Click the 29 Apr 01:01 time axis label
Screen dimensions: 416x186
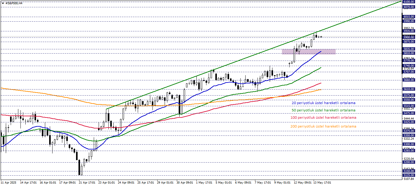tap(166, 183)
